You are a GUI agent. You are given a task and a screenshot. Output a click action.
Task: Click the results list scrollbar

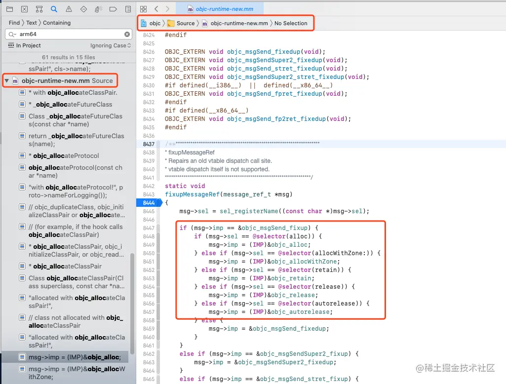point(132,304)
